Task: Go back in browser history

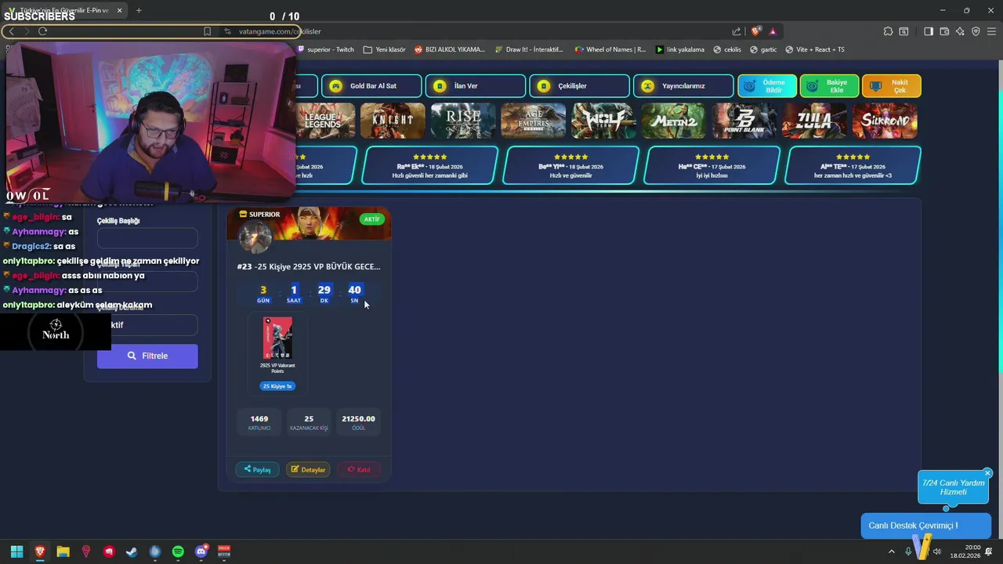Action: tap(12, 31)
